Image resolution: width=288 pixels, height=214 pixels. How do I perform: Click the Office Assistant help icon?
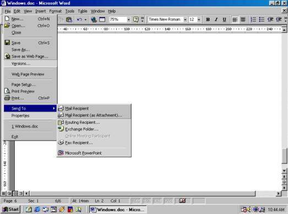coord(135,19)
